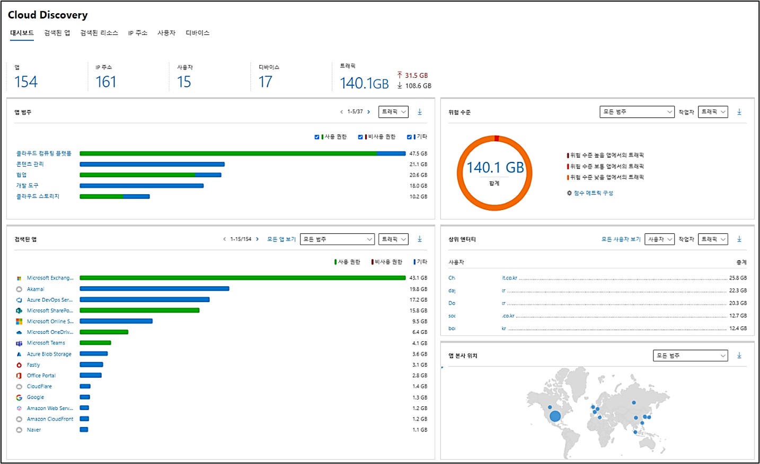Toggle the 기타 checkbox in 앱 범주
The height and width of the screenshot is (464, 760).
click(x=409, y=137)
